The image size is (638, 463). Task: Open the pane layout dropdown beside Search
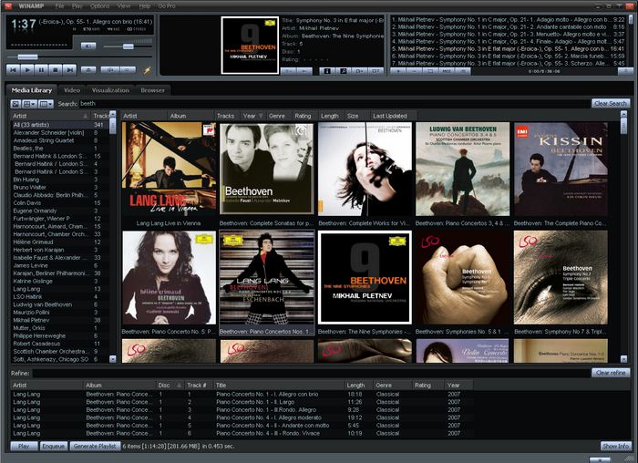tap(29, 104)
